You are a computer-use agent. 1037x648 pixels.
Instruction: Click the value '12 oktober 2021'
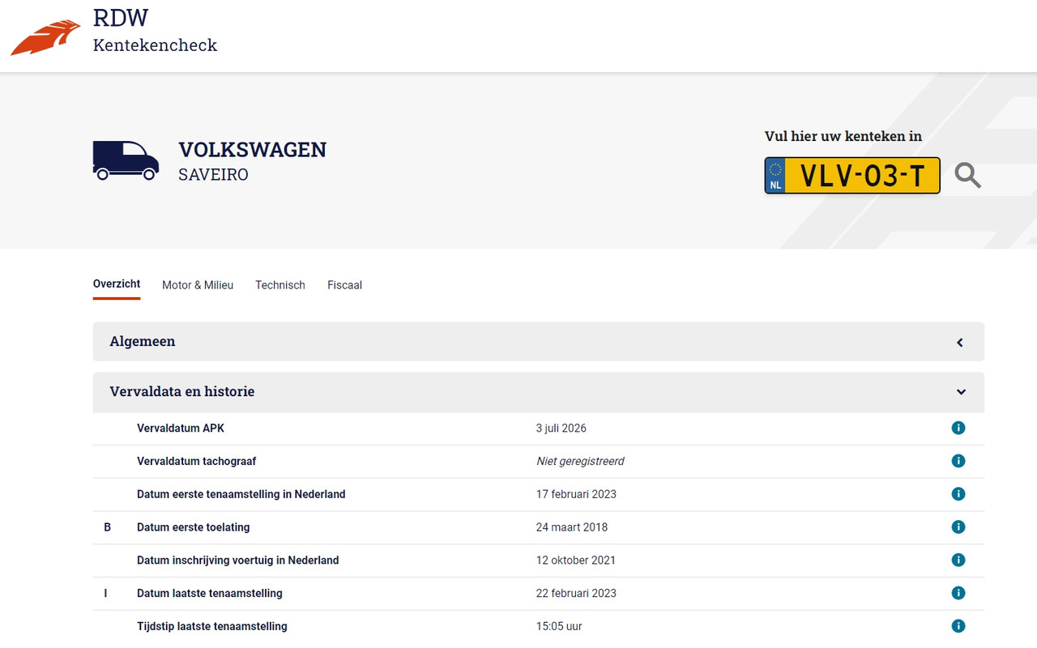(576, 561)
